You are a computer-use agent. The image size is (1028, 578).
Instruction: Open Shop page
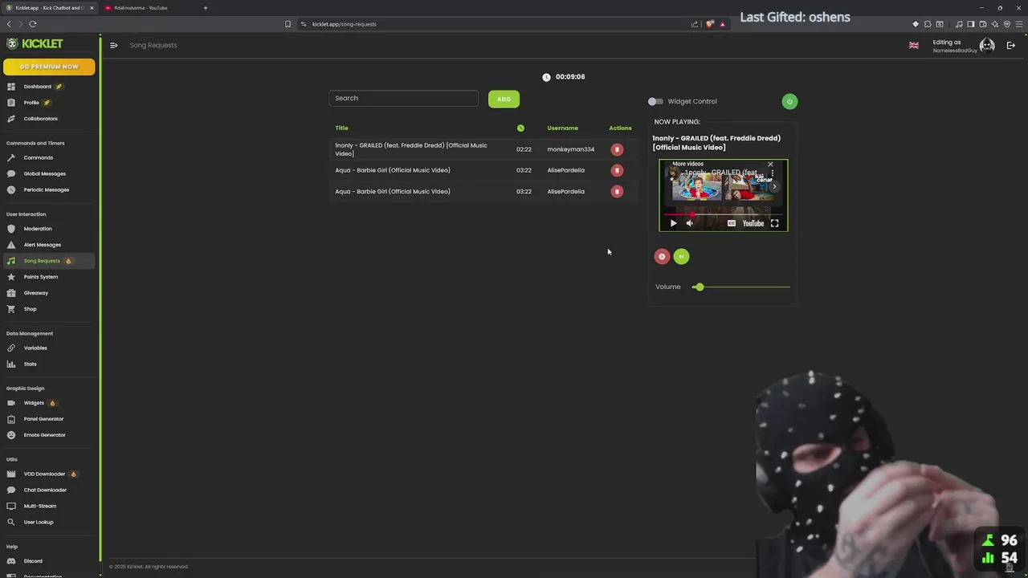point(30,309)
